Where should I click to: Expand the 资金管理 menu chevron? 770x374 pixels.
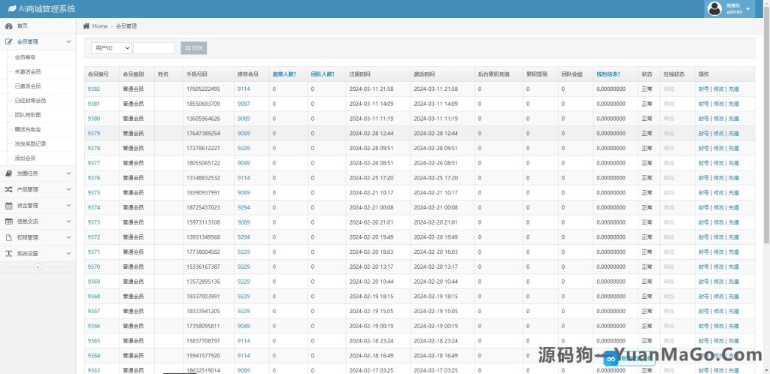(68, 205)
